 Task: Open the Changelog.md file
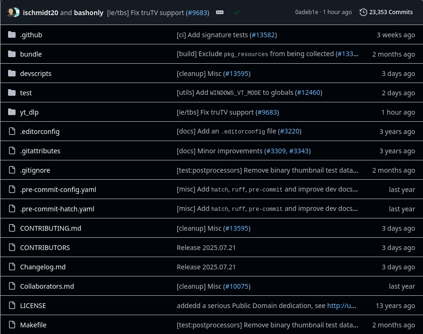[43, 267]
